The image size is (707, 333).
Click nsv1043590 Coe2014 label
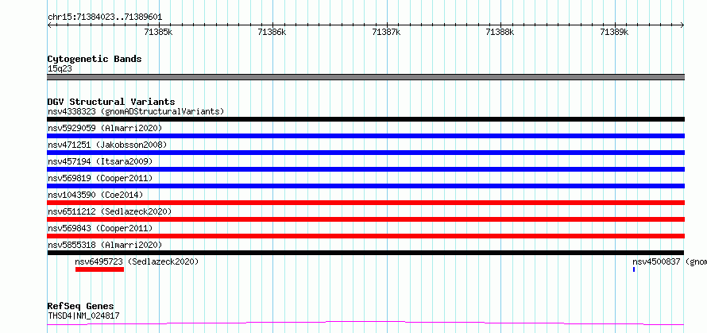[95, 195]
